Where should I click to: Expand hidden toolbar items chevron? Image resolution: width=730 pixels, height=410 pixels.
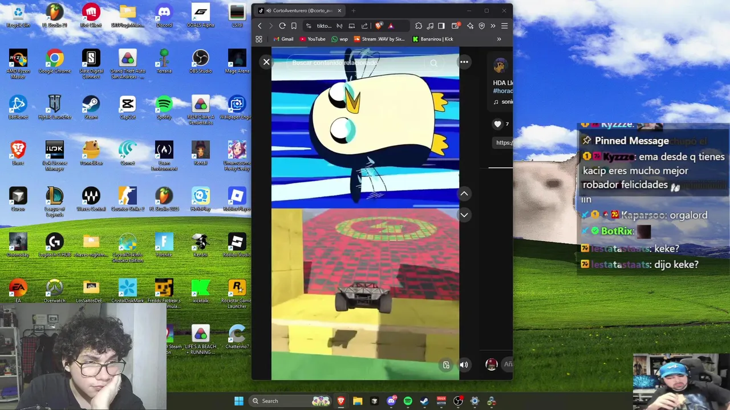pyautogui.click(x=493, y=26)
